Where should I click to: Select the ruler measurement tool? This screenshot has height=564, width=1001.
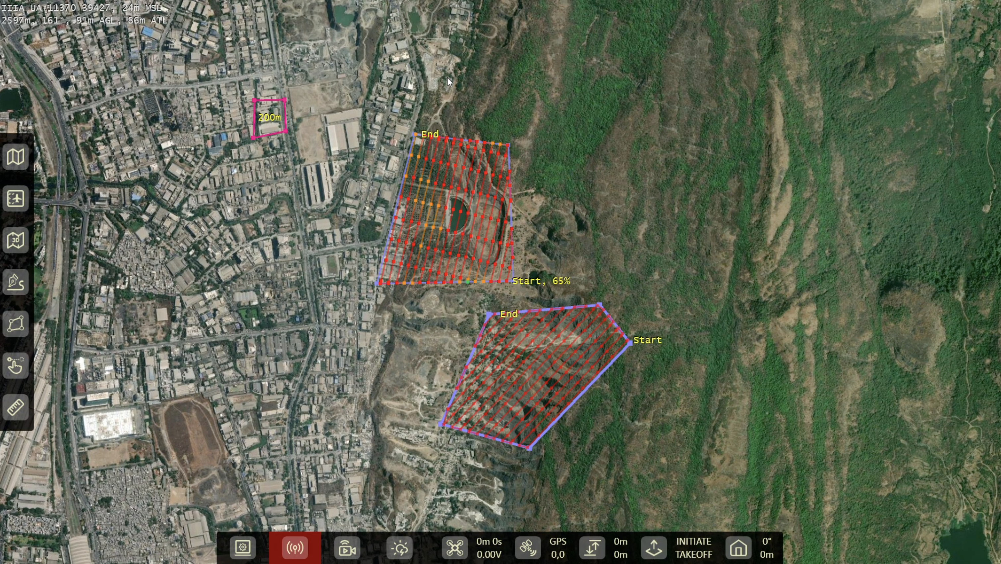pyautogui.click(x=16, y=408)
